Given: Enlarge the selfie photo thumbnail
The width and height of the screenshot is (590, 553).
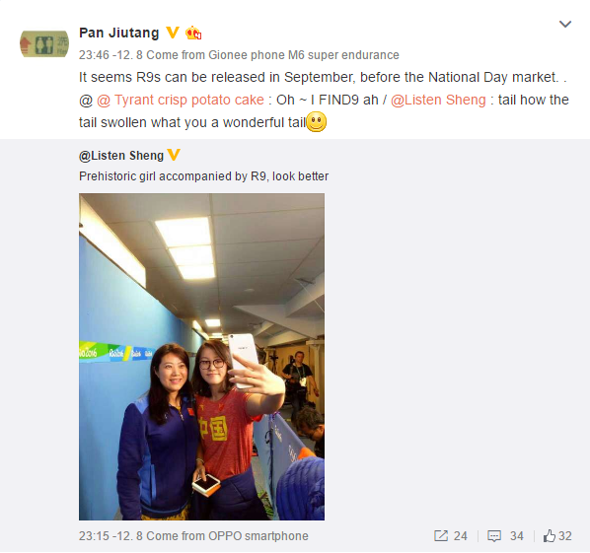Looking at the screenshot, I should (x=201, y=357).
